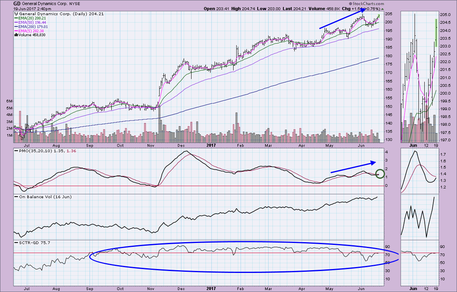Select the "19-Jun-2017 2:40pm" timestamp

click(x=32, y=9)
